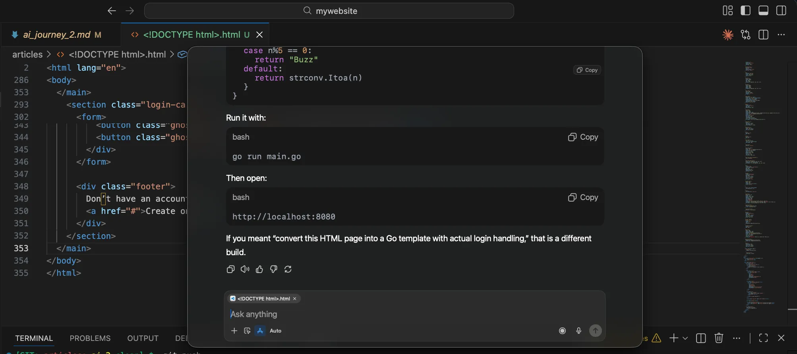Read the response aloud with speaker icon

pyautogui.click(x=245, y=269)
